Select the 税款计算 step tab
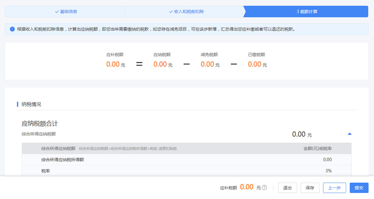This screenshot has width=374, height=199. coord(307,12)
